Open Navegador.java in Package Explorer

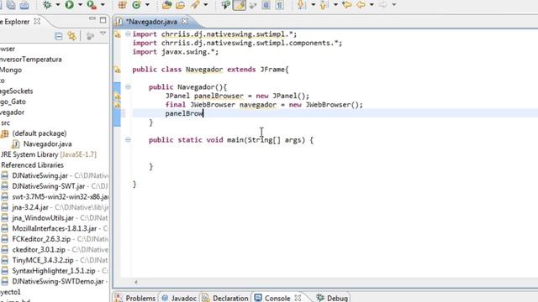point(47,144)
